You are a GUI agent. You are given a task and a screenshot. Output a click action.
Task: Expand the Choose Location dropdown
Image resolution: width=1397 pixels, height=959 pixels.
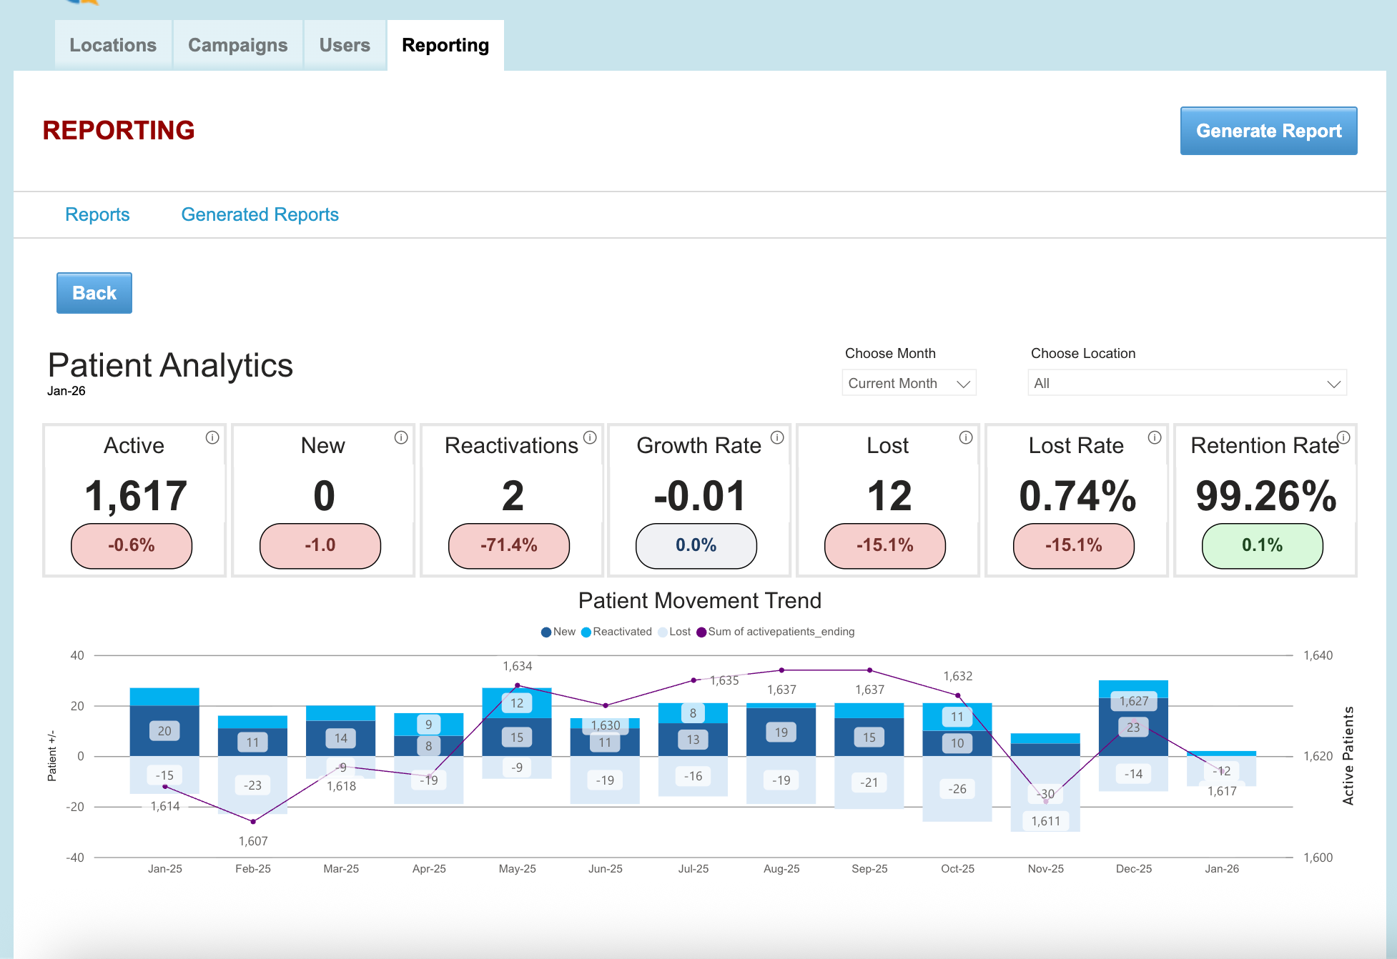1187,383
